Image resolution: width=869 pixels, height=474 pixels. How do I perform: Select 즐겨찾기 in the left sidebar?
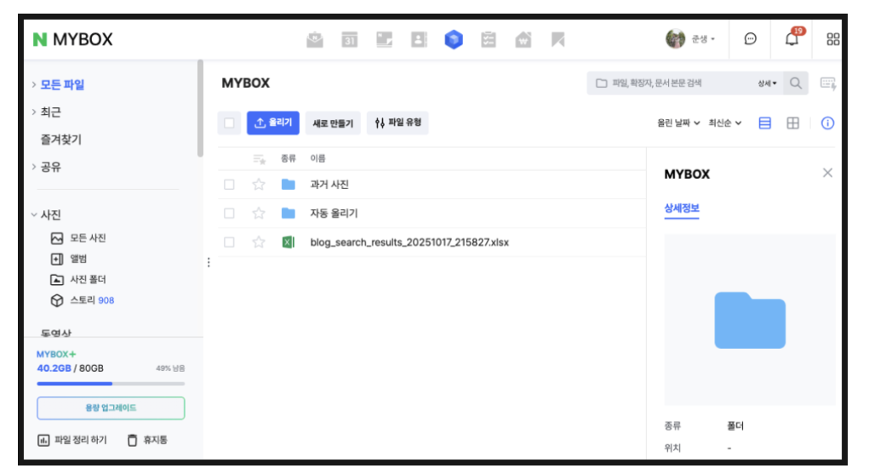61,140
